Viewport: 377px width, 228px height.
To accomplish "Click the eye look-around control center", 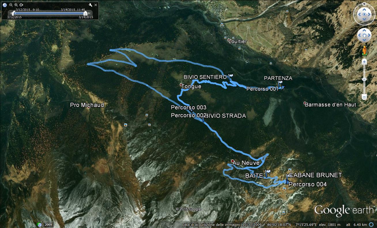I will (364, 14).
